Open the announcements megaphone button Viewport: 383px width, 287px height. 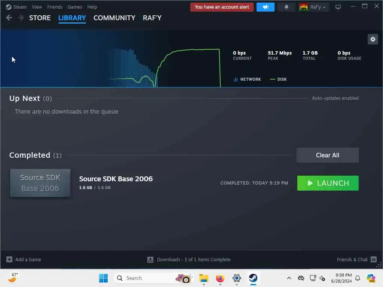tap(266, 7)
